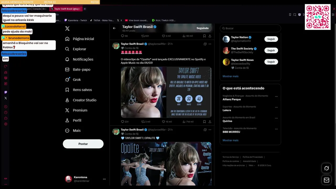This screenshot has height=189, width=336.
Task: Go back using the arrow beside Taylor Swift Brasil
Action: point(114,28)
